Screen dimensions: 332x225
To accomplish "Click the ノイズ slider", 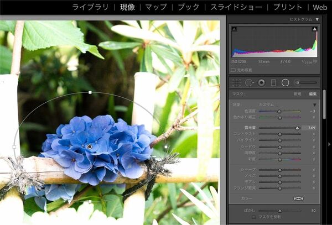I will pyautogui.click(x=279, y=176).
